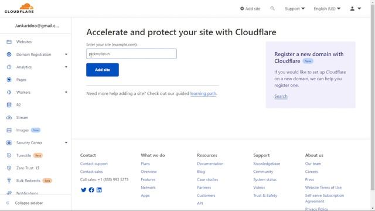Click Search link in domain registration card
375x211 pixels.
click(x=281, y=96)
